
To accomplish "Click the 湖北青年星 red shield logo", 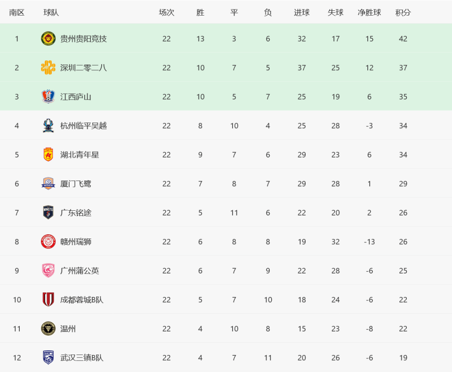I will click(x=48, y=155).
